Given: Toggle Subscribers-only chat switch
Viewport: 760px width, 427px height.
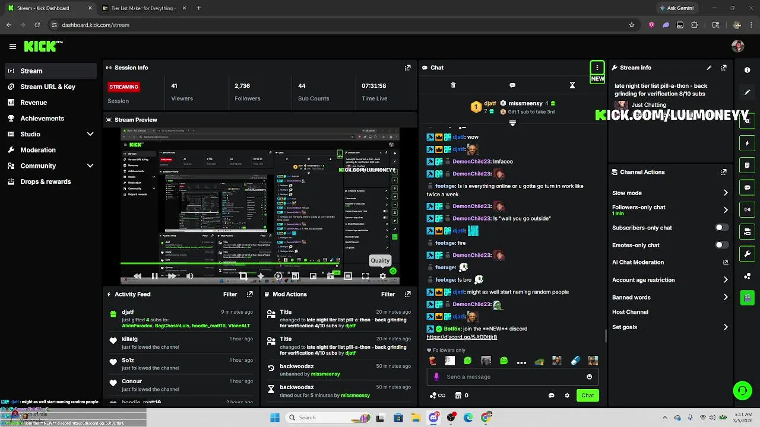Looking at the screenshot, I should pos(721,228).
